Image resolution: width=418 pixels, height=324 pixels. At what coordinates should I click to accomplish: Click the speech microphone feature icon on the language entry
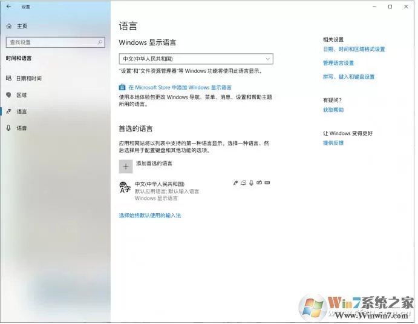pos(251,183)
